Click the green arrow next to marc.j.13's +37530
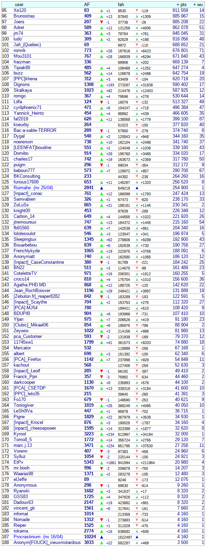This screenshot has width=206, height=547. (x=137, y=445)
